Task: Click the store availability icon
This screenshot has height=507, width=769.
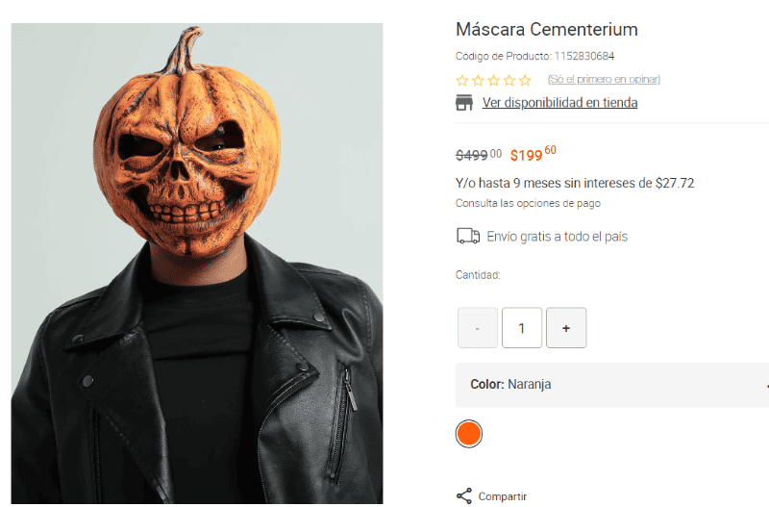Action: pyautogui.click(x=464, y=103)
